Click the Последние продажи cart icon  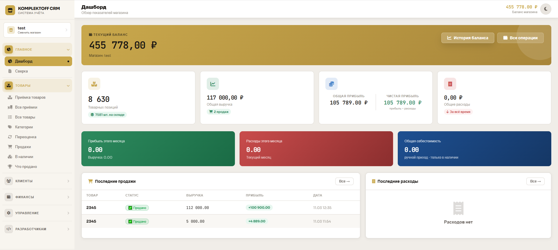90,181
